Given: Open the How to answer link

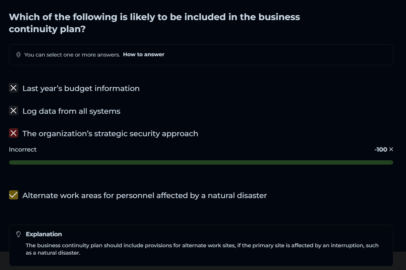Looking at the screenshot, I should (x=144, y=54).
